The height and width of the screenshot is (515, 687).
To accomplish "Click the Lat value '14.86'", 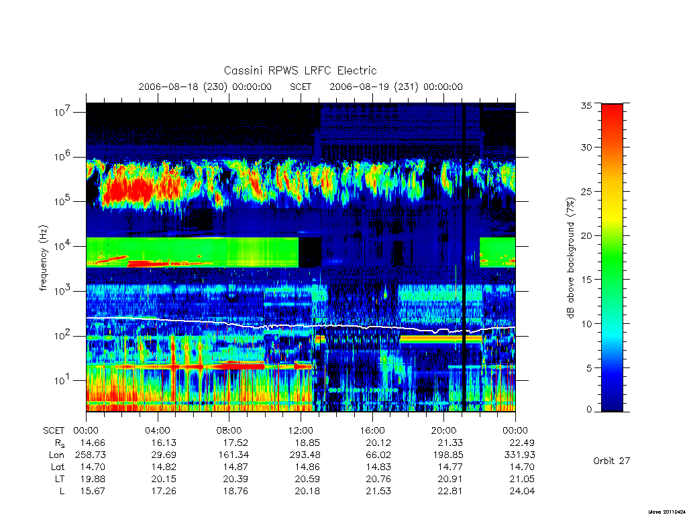I will (x=307, y=467).
